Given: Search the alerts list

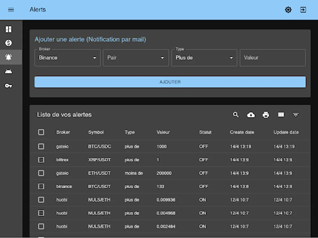Looking at the screenshot, I should 236,115.
